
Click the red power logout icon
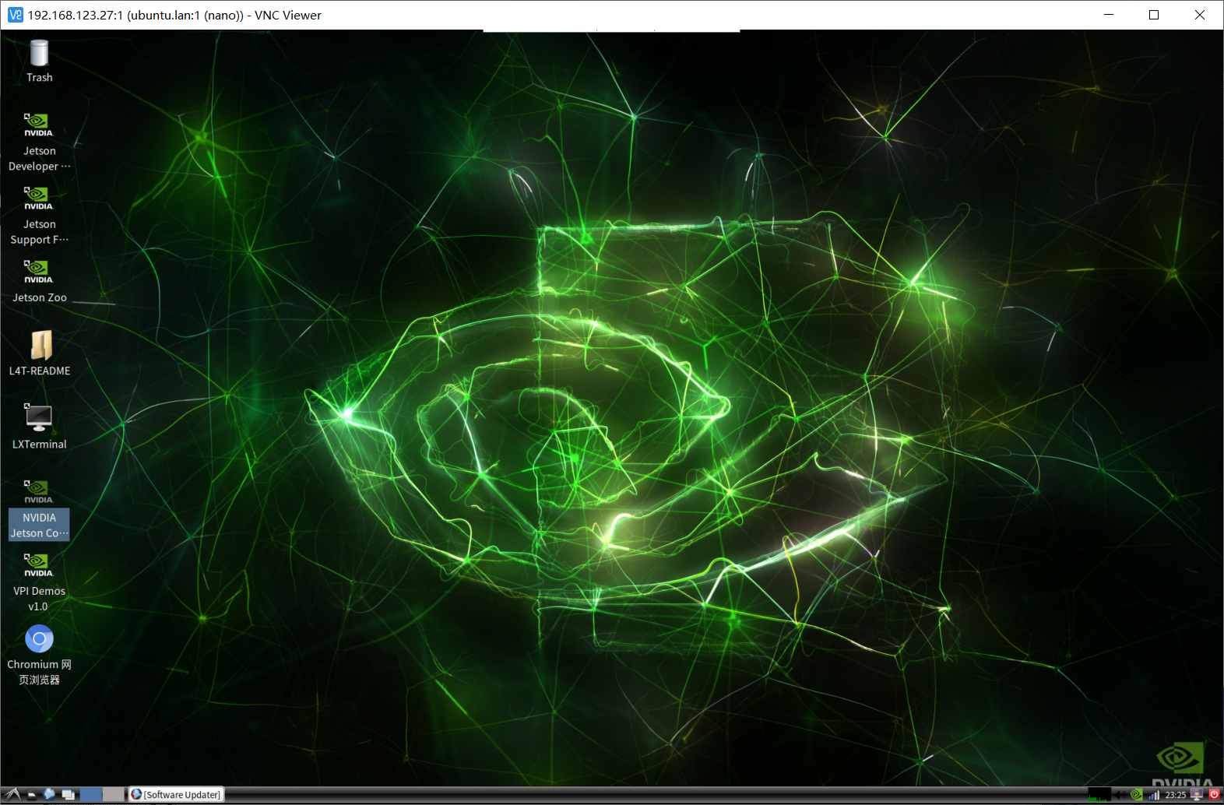(1214, 794)
